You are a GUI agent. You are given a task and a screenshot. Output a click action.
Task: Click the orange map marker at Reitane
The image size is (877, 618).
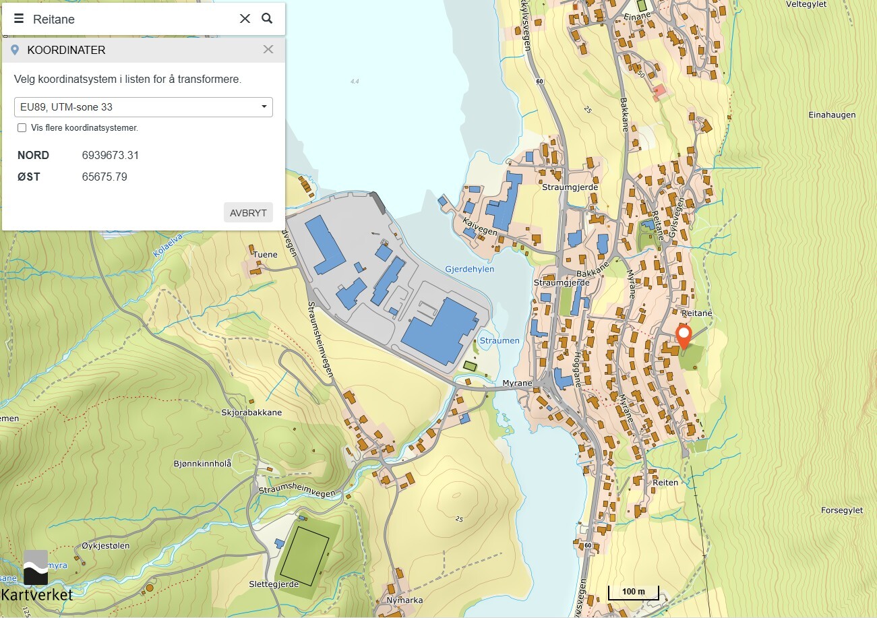tap(684, 336)
